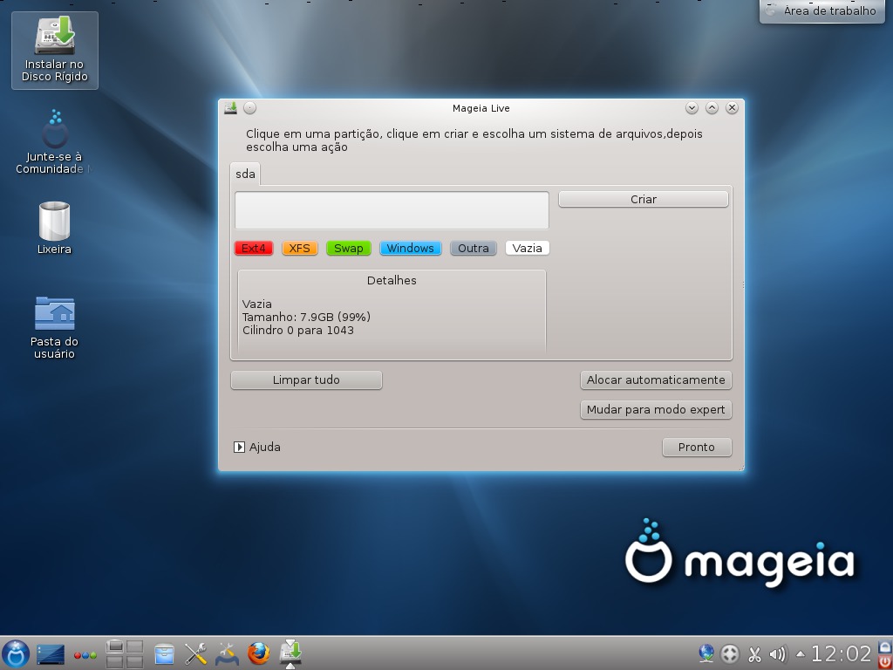This screenshot has width=893, height=670.
Task: Click the green Swap legend button
Action: click(349, 249)
